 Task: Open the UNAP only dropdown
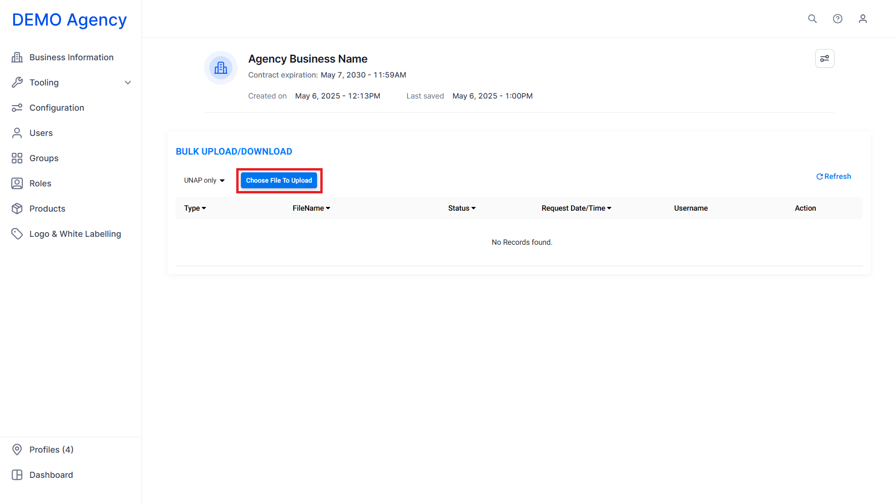point(204,180)
